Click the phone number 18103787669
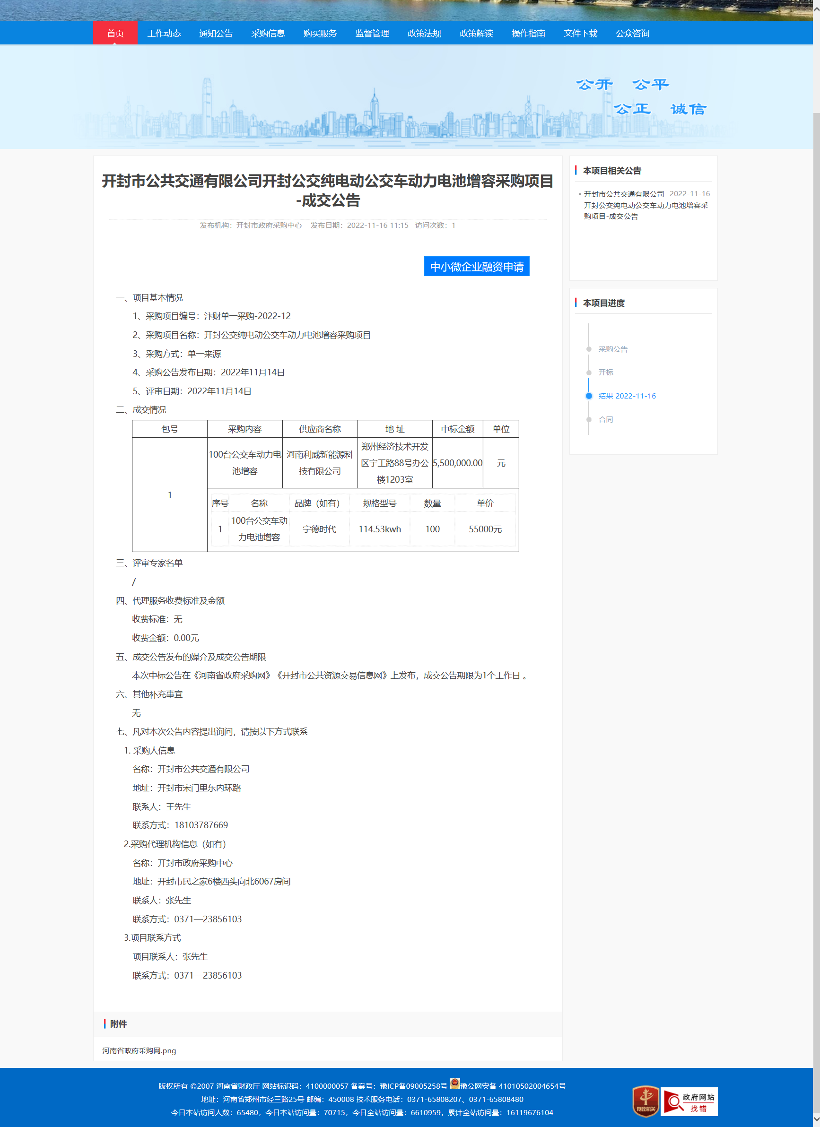 (201, 825)
